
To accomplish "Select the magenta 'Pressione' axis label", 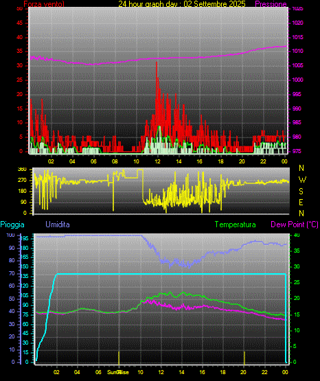I will (x=271, y=4).
